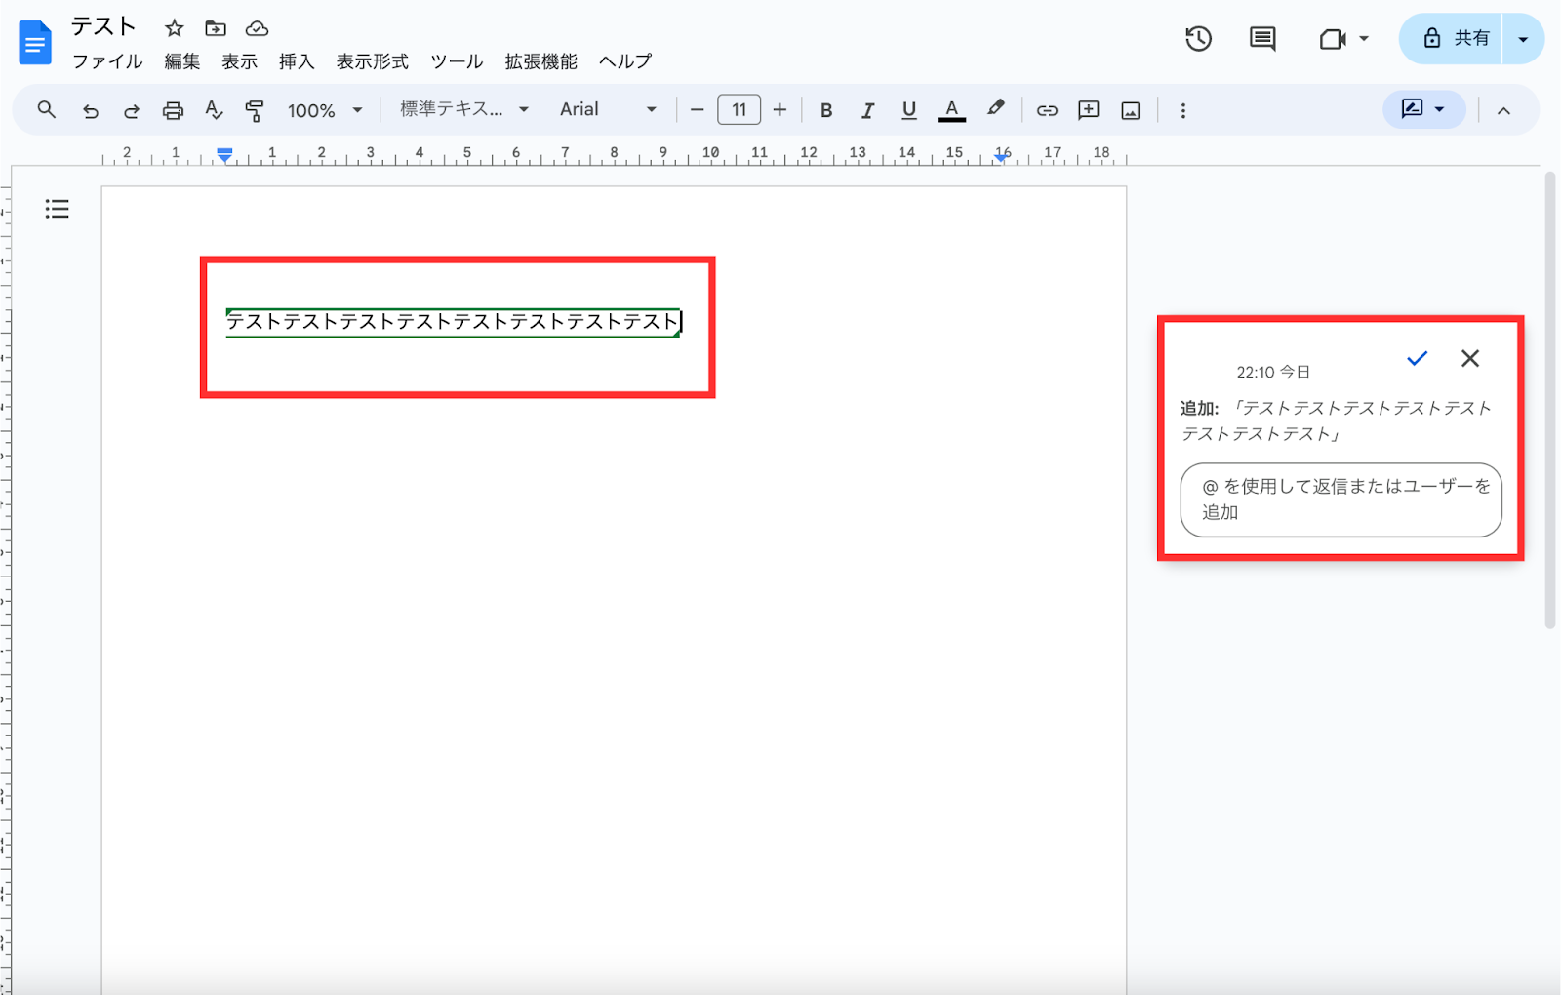
Task: Open the ファイル menu
Action: pos(107,61)
